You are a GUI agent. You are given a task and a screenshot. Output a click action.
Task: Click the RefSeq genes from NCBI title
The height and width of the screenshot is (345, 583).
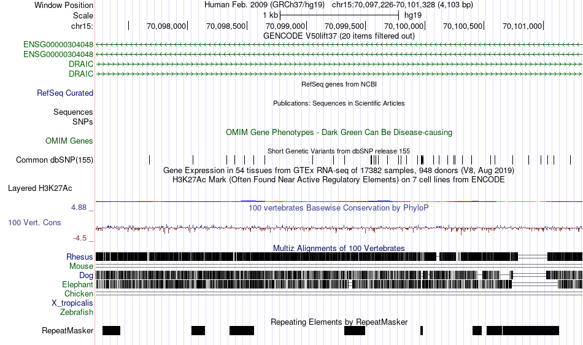[339, 84]
